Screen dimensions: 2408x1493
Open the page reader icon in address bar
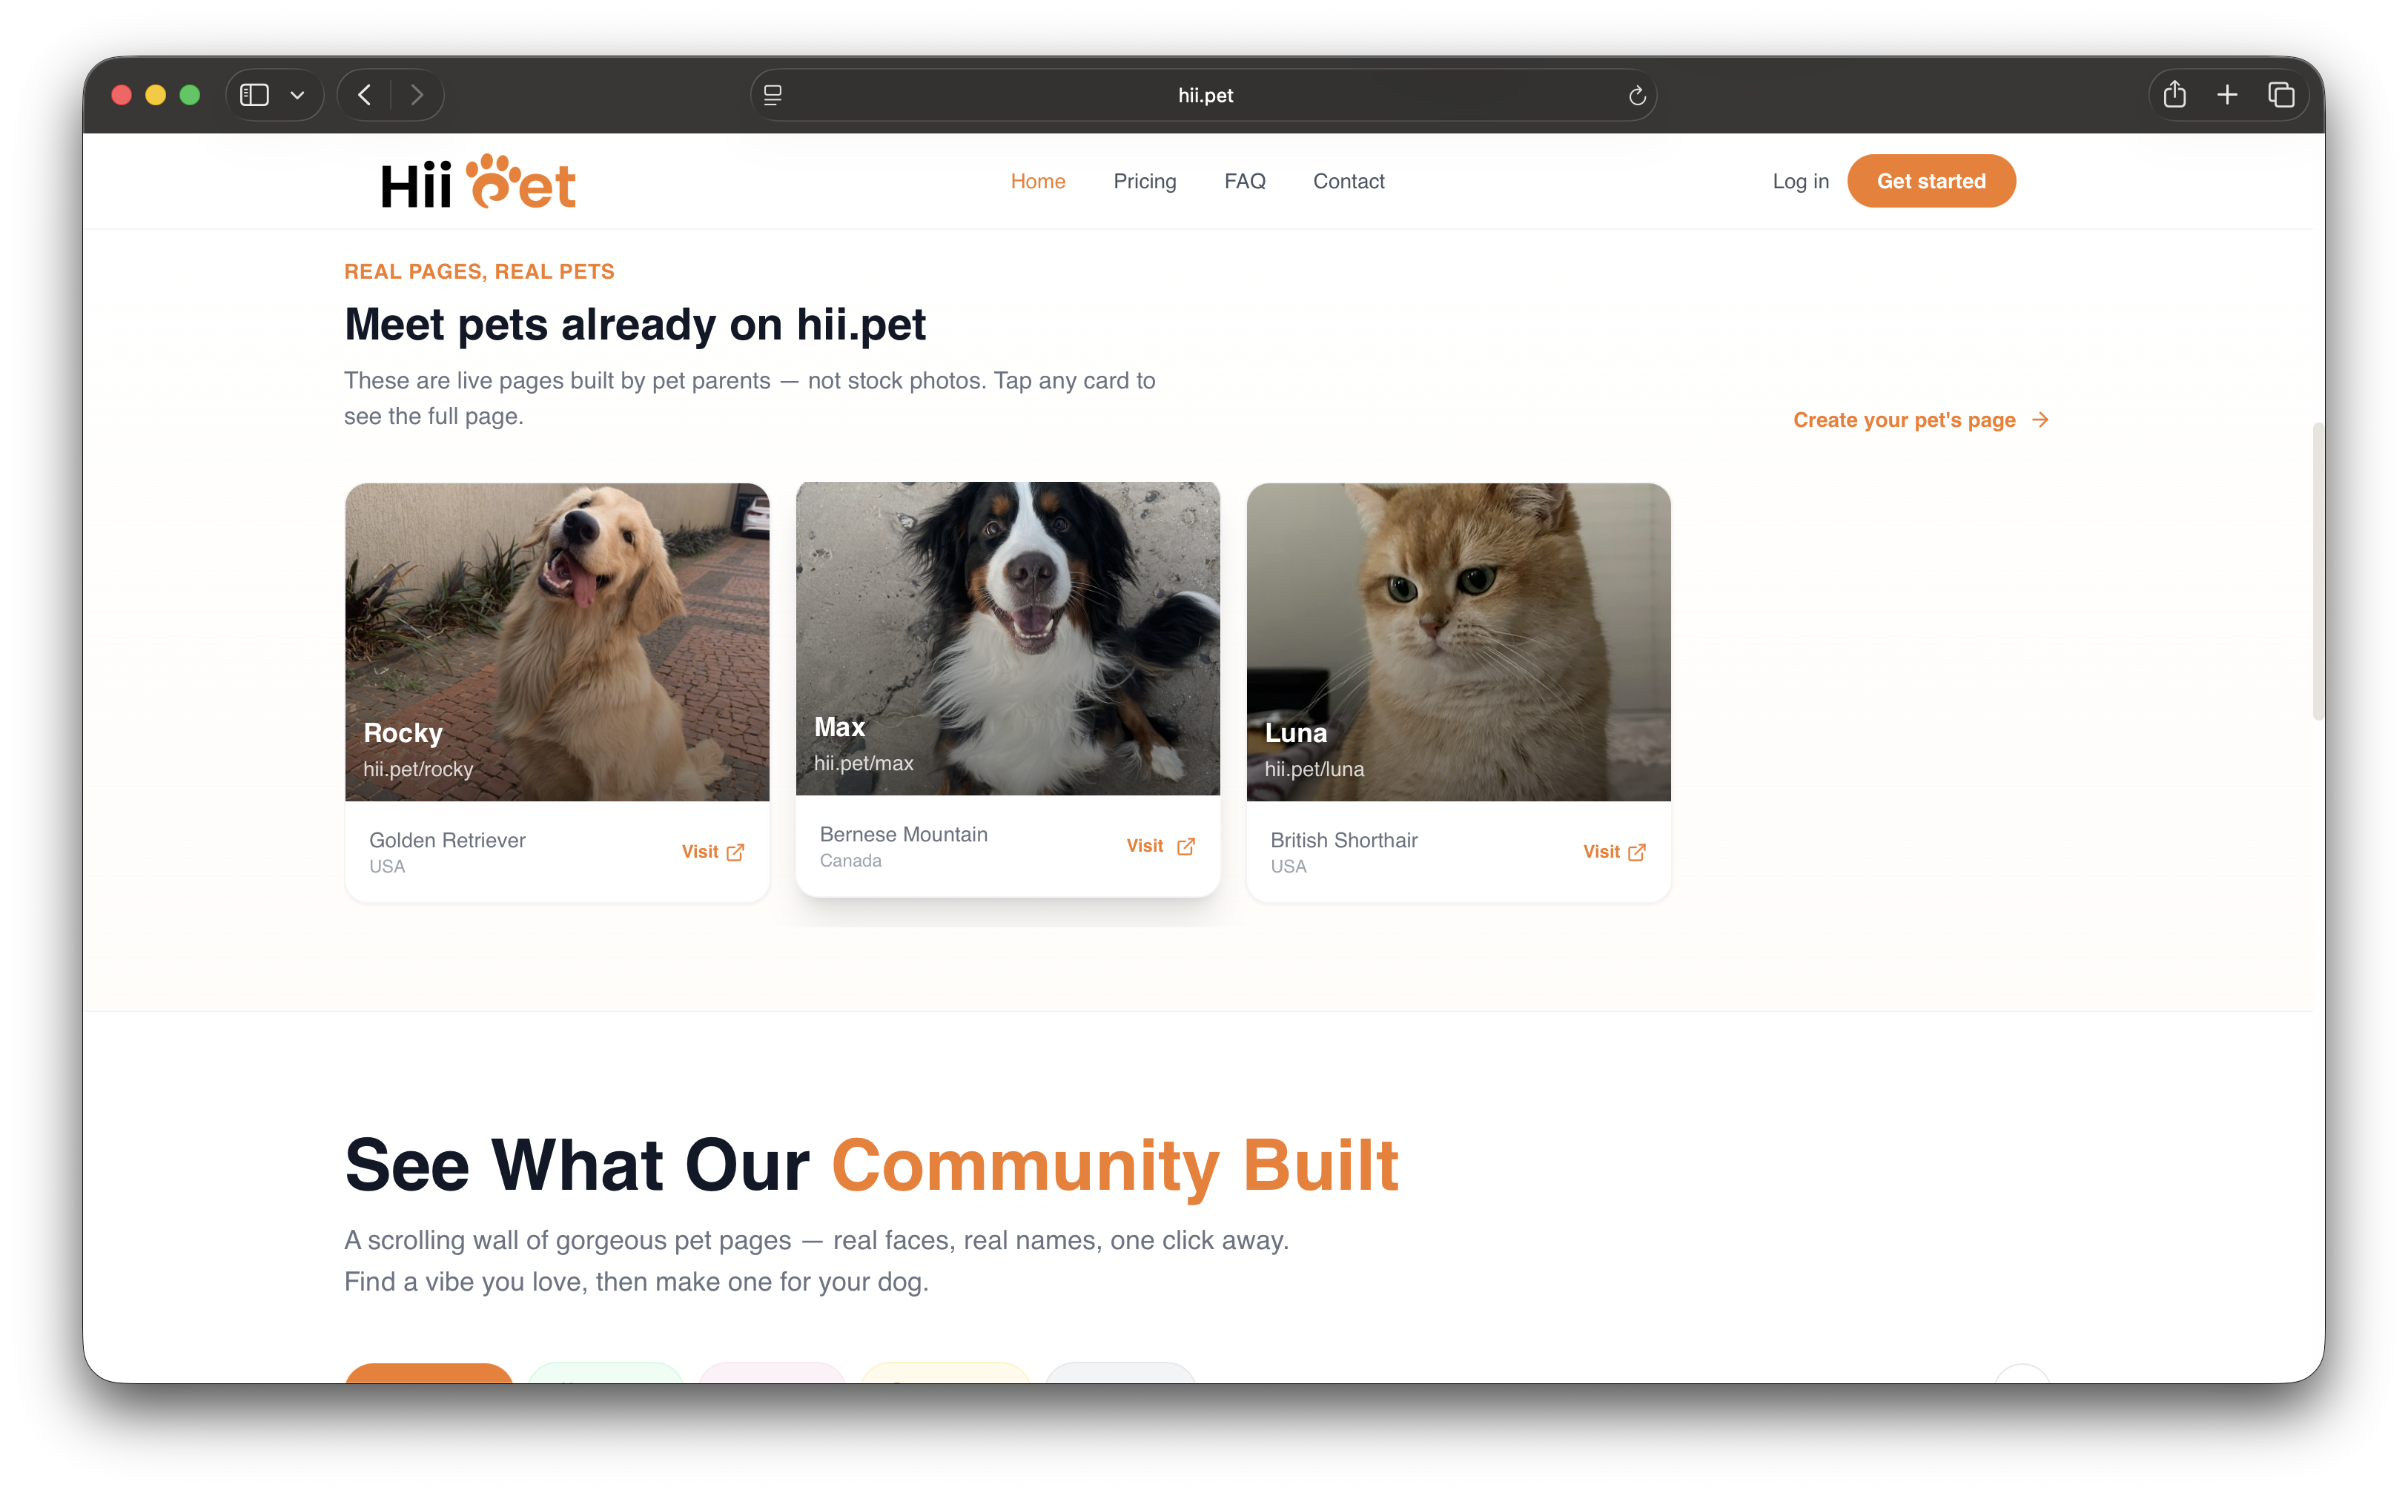[x=773, y=95]
